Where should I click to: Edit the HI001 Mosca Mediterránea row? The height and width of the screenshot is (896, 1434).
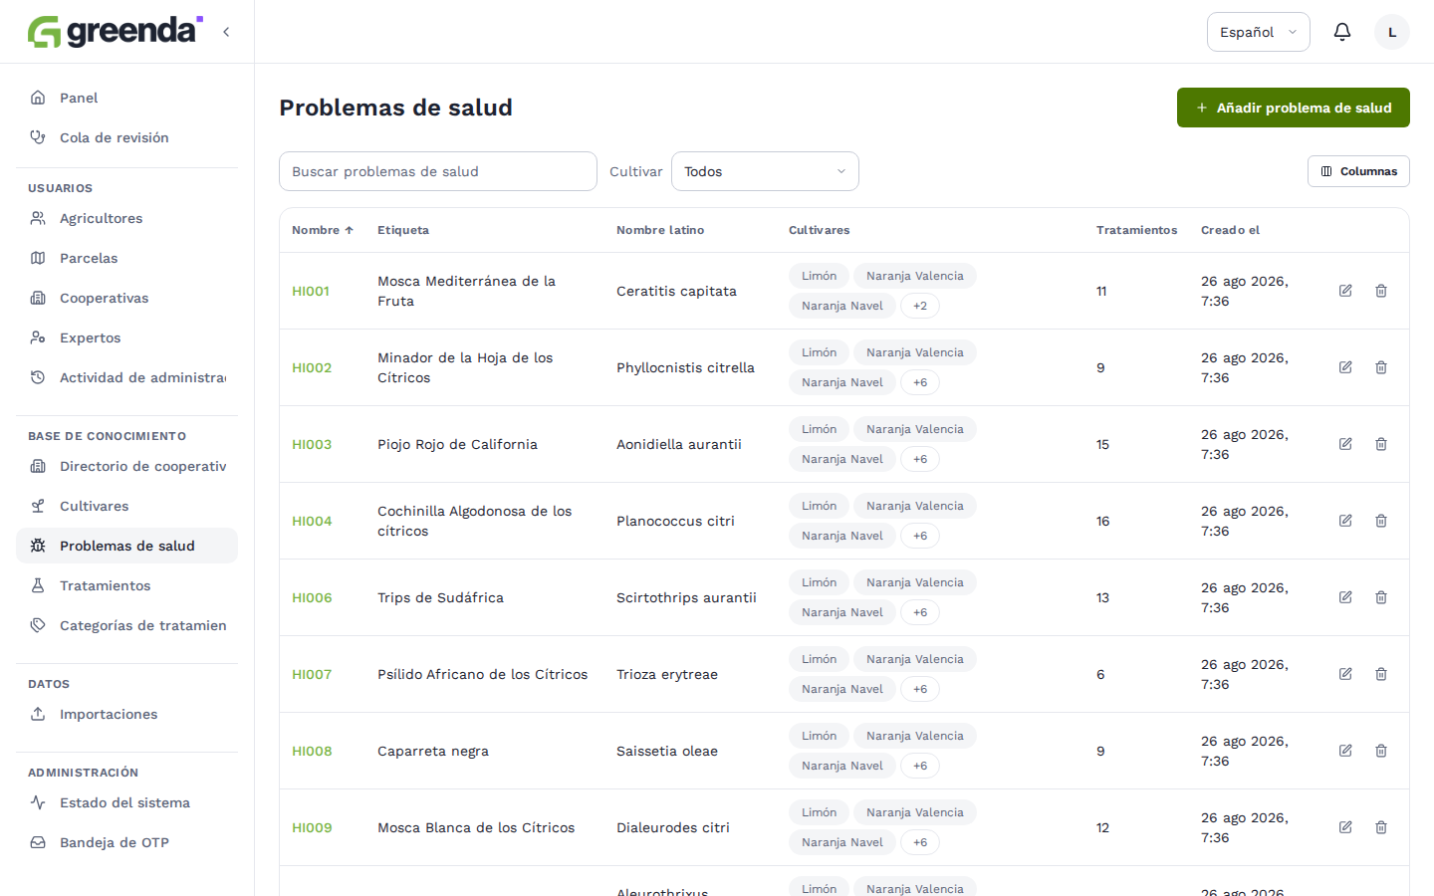[x=1345, y=291]
